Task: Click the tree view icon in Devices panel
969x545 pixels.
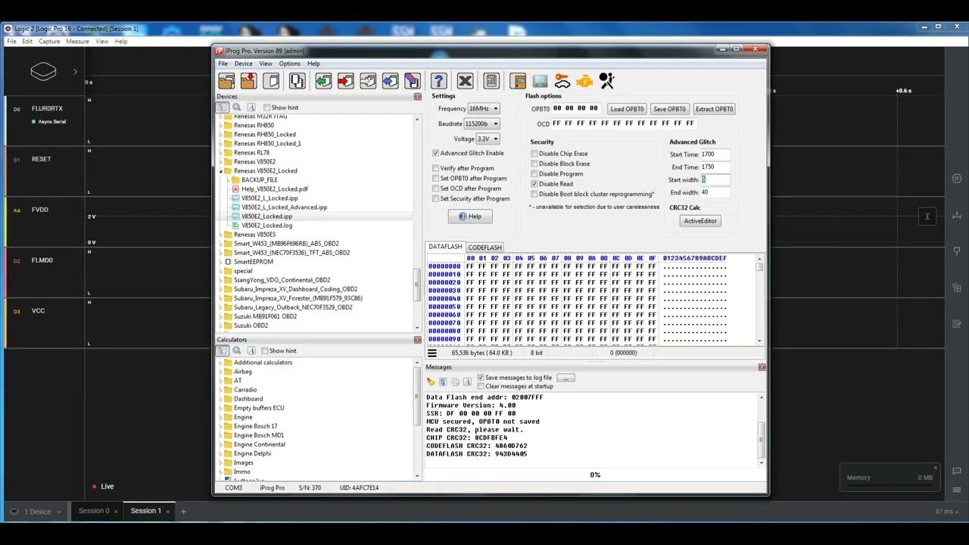Action: [223, 107]
